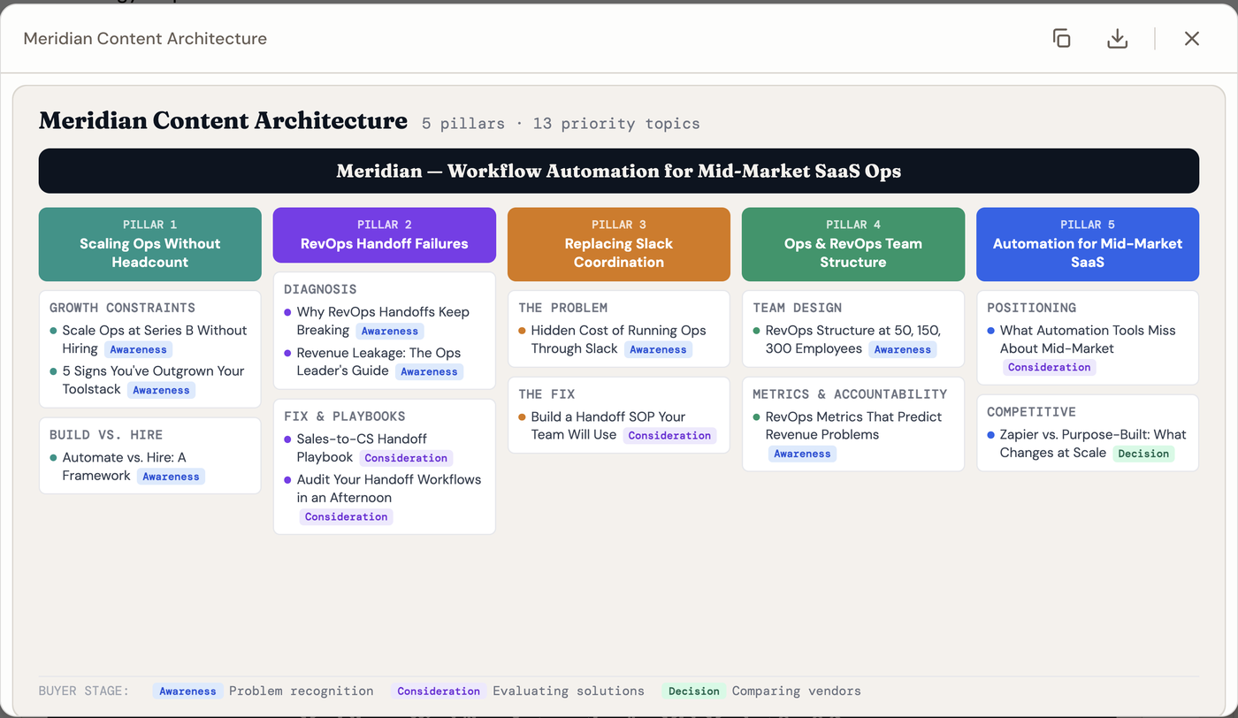Click 'Automate vs. Hire: A Framework' topic

(124, 466)
